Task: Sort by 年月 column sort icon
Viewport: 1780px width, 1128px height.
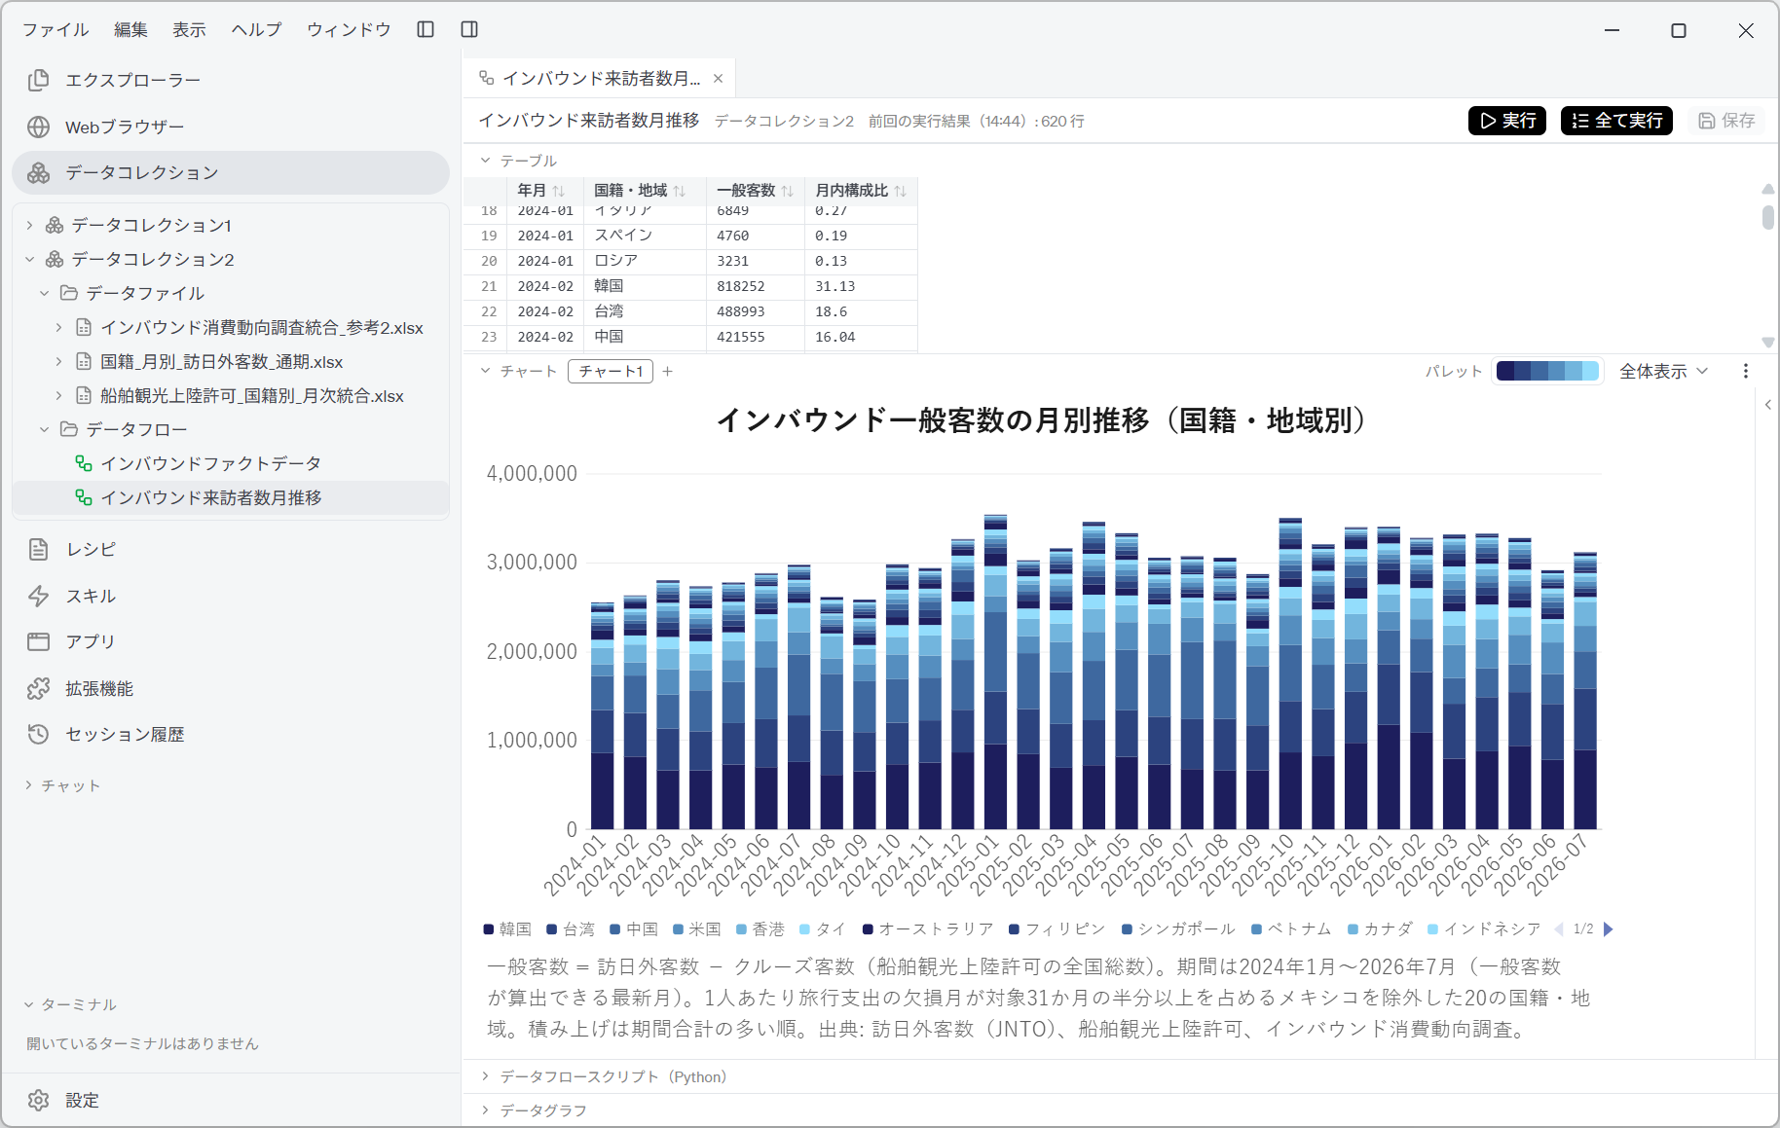Action: click(x=559, y=191)
